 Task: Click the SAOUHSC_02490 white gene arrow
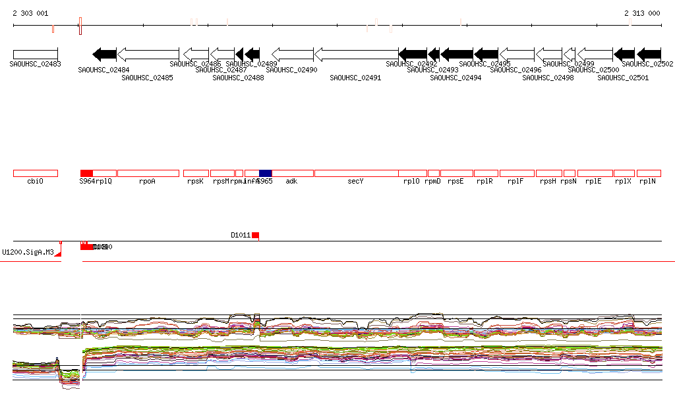[x=292, y=54]
